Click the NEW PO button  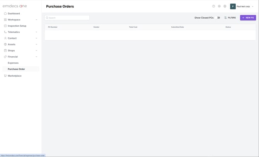point(248,18)
